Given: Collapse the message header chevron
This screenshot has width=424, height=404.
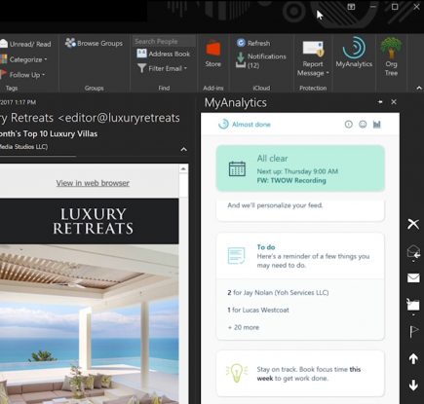Looking at the screenshot, I should click(x=183, y=149).
